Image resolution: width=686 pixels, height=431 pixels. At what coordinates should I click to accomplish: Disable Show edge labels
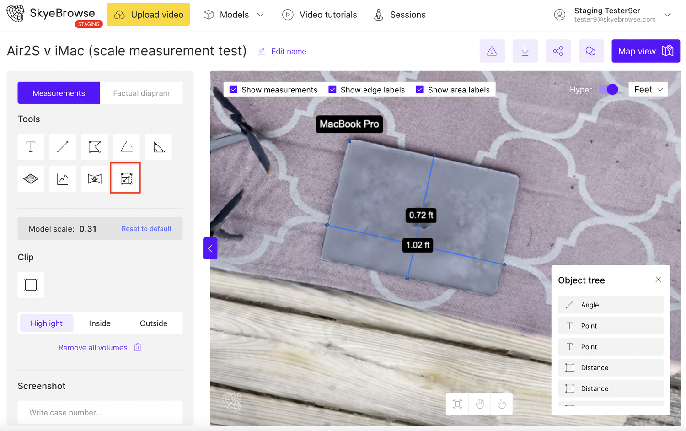coord(332,89)
